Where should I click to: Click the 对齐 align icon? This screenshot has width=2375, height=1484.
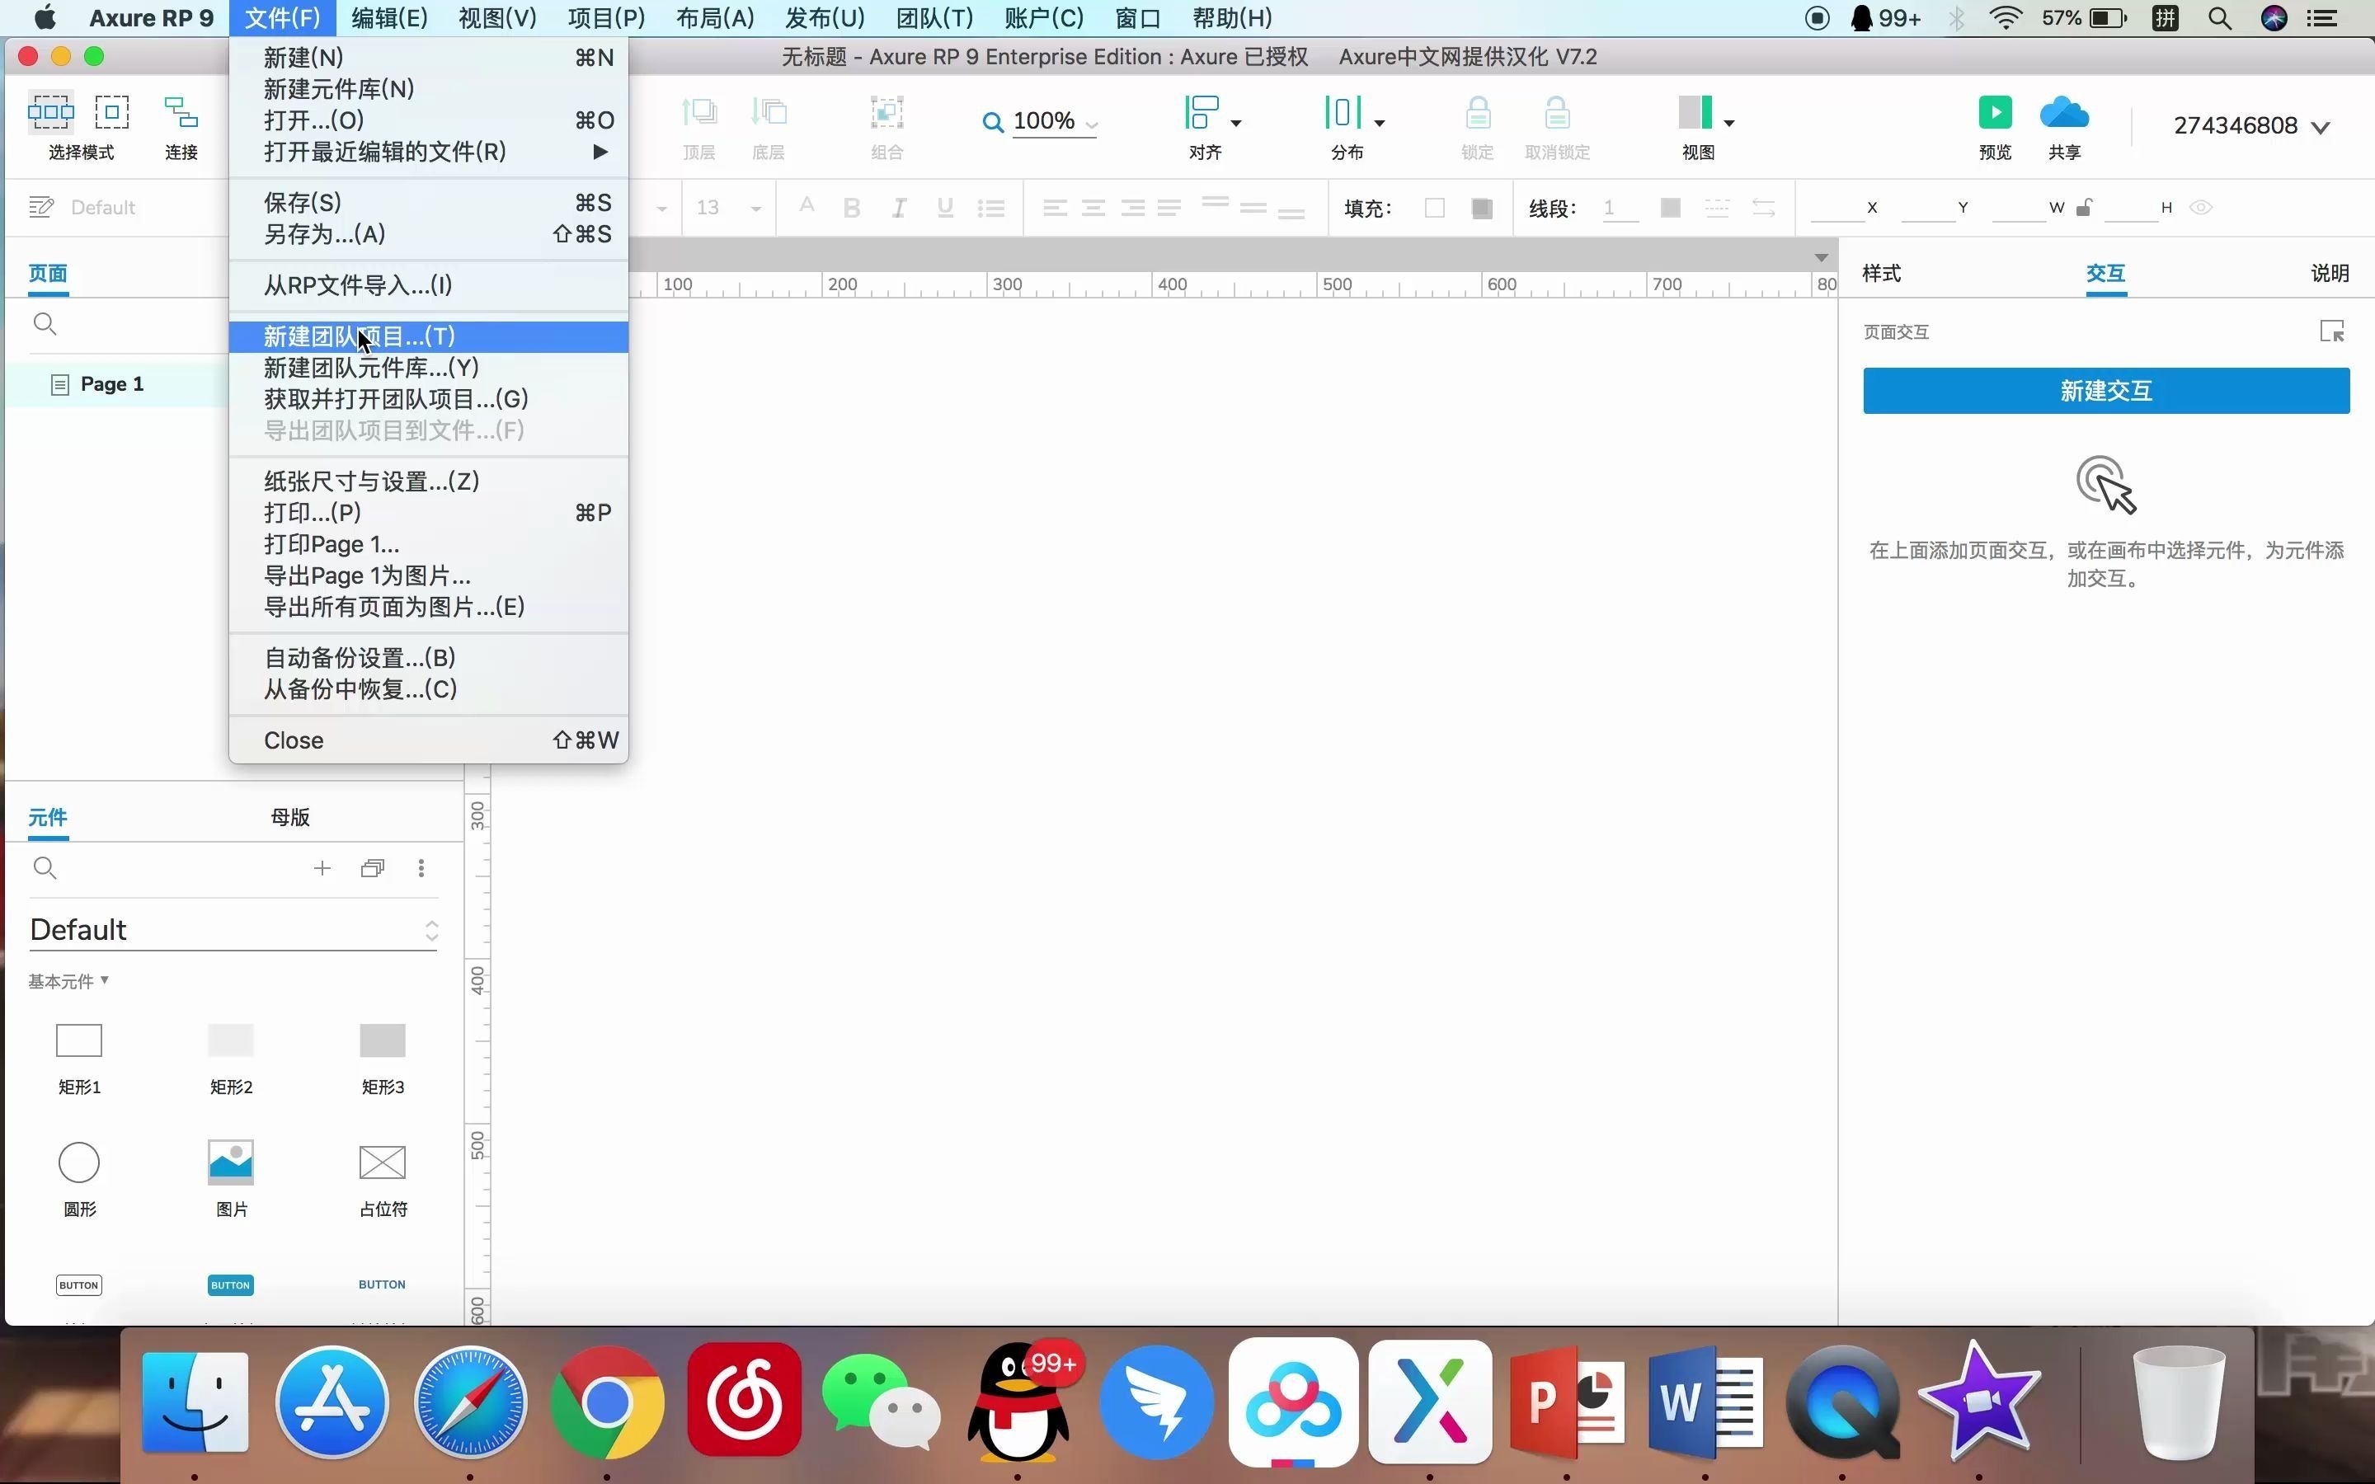pos(1202,112)
